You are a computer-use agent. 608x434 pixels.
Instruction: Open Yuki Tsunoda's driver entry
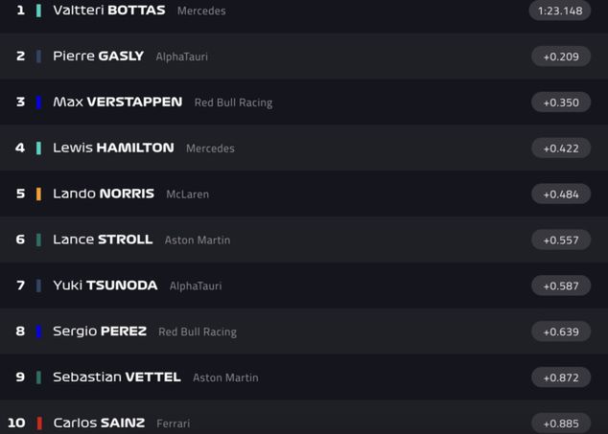105,286
